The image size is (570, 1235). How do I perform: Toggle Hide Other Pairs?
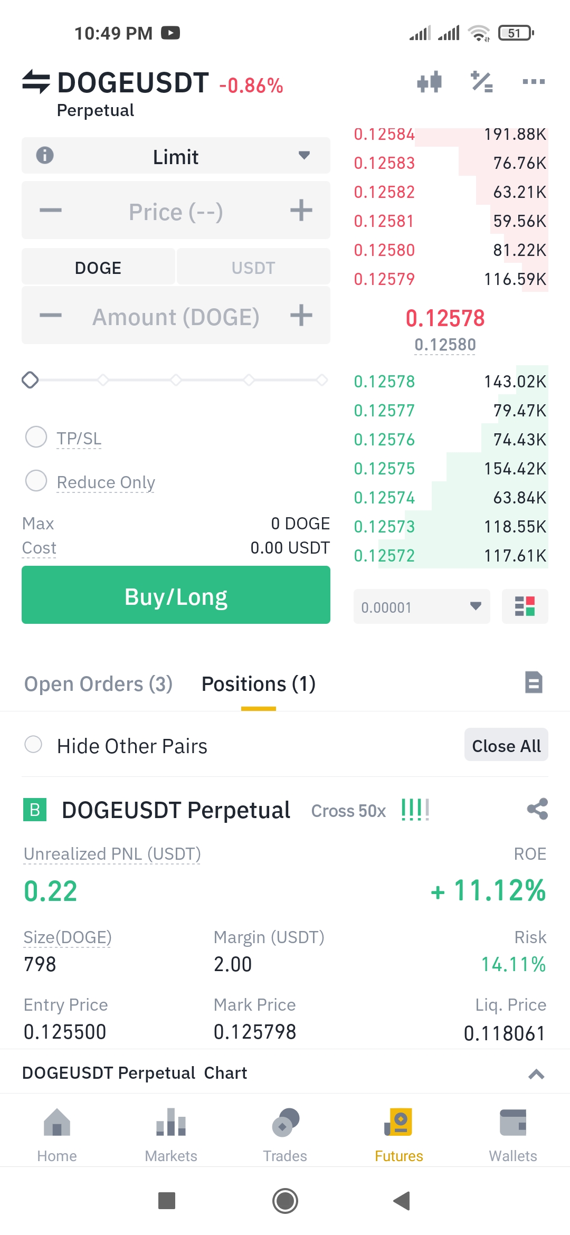[34, 745]
